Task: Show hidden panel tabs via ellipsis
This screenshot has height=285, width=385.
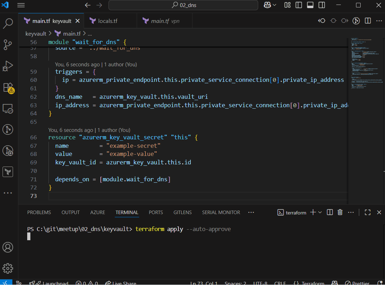Action: (x=251, y=212)
